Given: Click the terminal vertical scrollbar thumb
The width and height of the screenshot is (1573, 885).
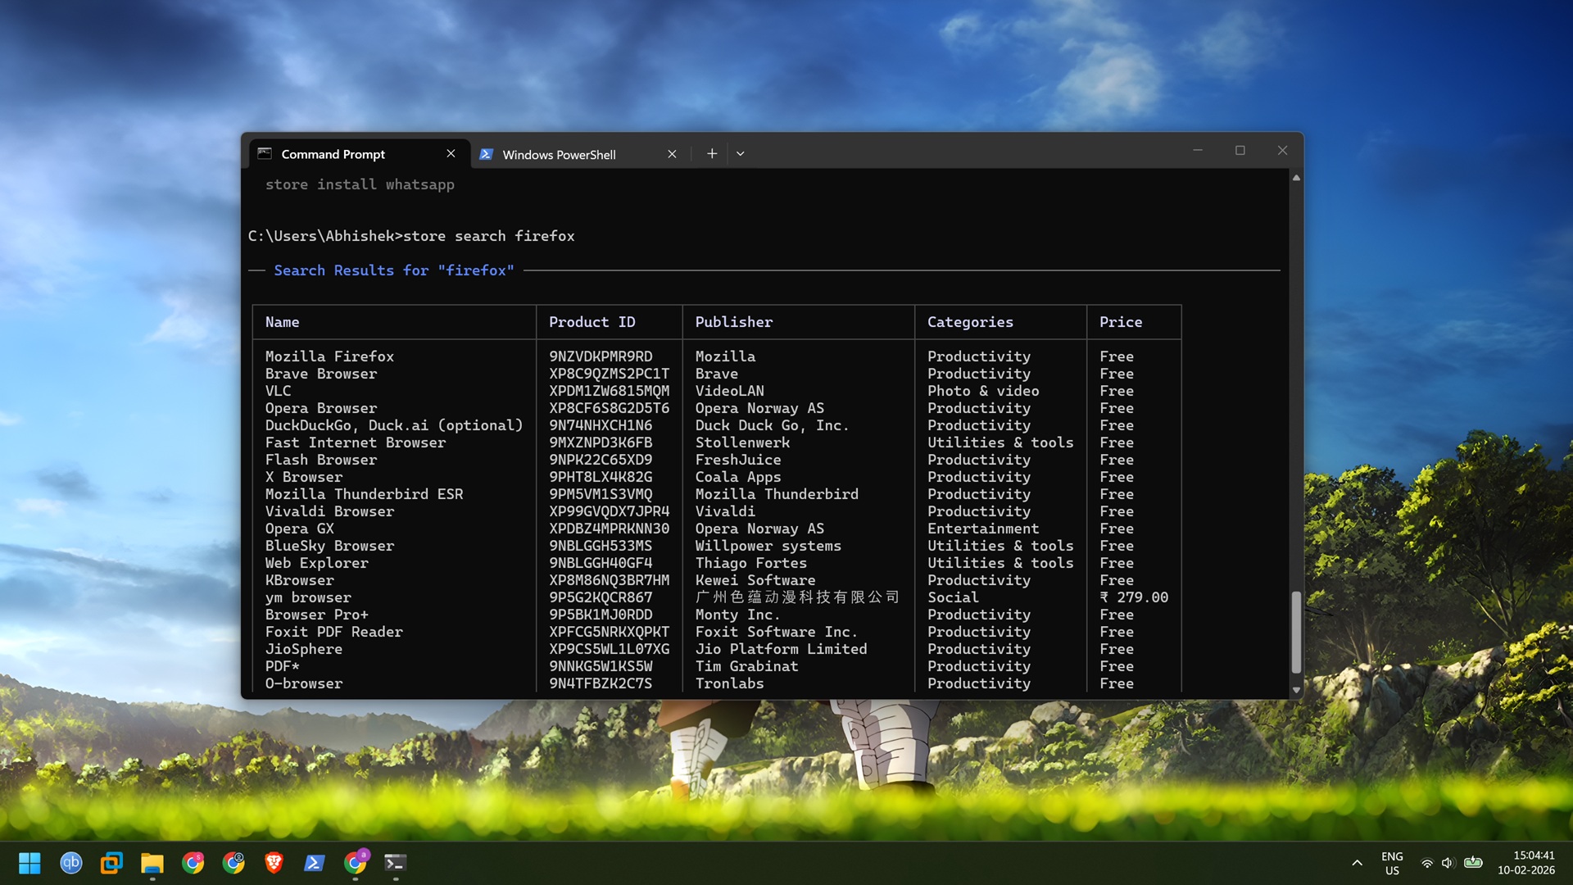Looking at the screenshot, I should click(x=1296, y=631).
